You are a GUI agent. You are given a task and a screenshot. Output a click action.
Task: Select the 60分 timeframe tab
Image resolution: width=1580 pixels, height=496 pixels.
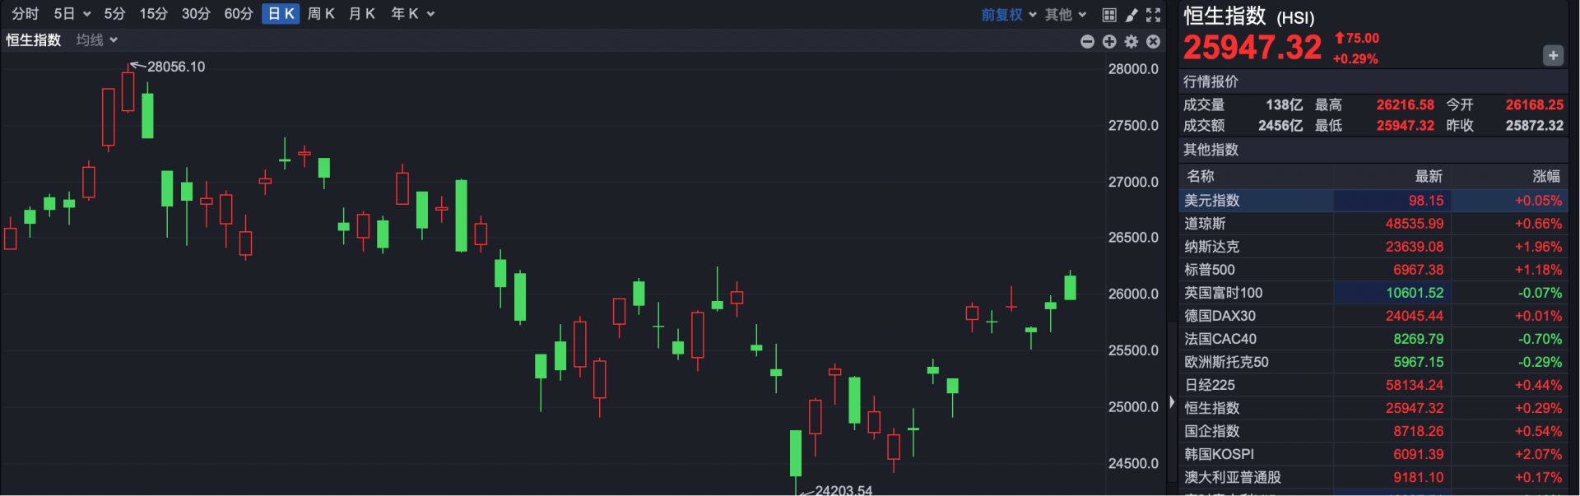[x=239, y=14]
